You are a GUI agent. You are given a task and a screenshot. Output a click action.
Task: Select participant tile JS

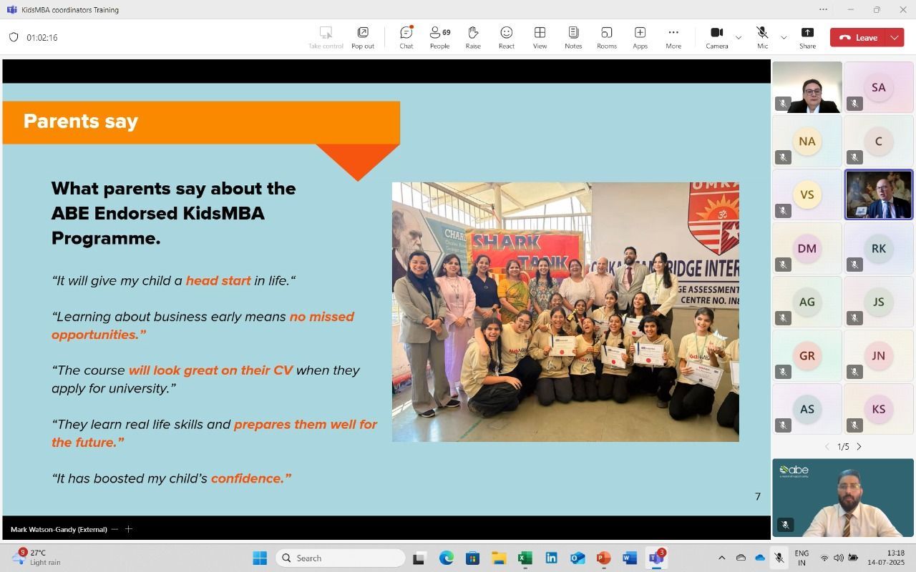878,302
